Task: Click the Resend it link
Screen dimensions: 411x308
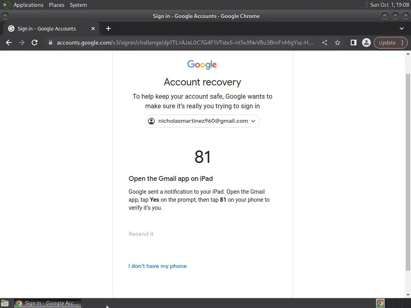Action: pyautogui.click(x=141, y=234)
